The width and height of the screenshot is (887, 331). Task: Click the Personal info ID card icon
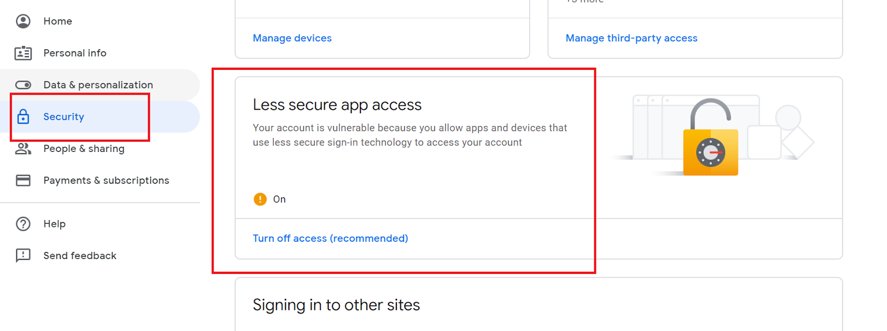(23, 53)
